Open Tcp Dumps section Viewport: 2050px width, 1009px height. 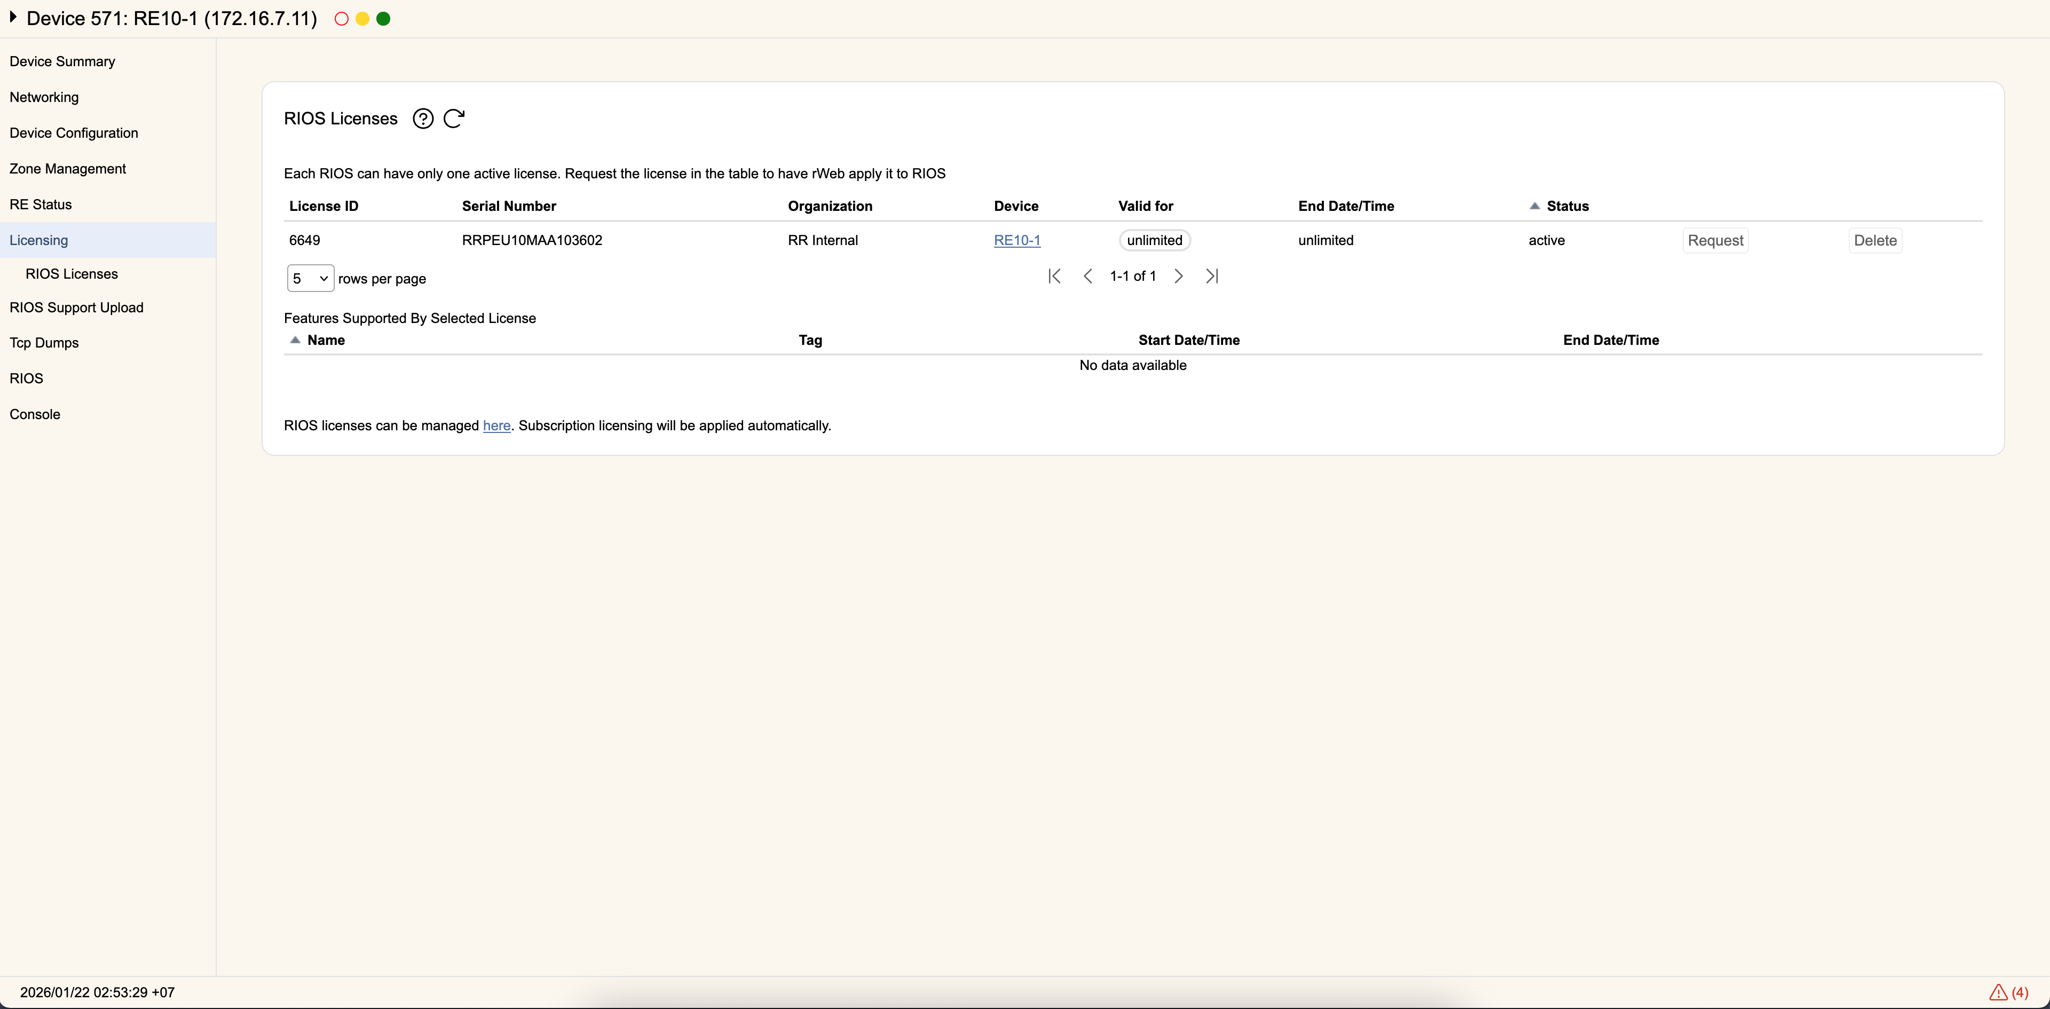[x=44, y=343]
